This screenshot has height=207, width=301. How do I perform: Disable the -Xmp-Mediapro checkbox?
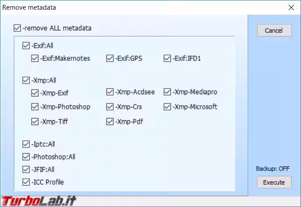tap(167, 92)
